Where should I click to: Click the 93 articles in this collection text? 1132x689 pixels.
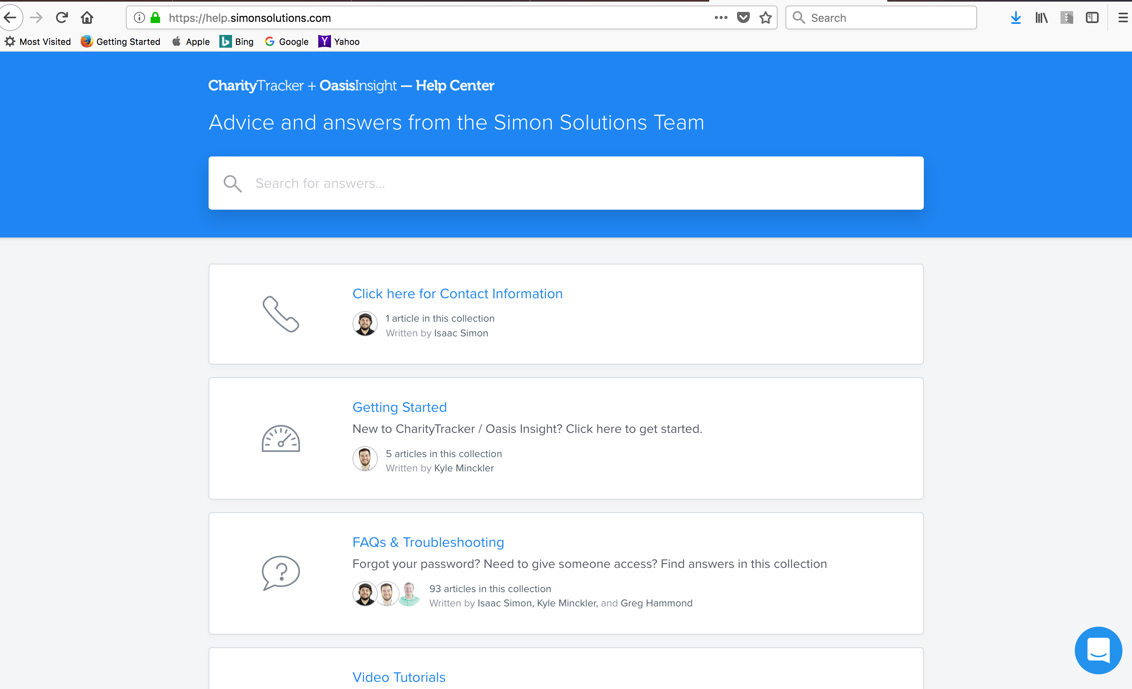(x=490, y=589)
